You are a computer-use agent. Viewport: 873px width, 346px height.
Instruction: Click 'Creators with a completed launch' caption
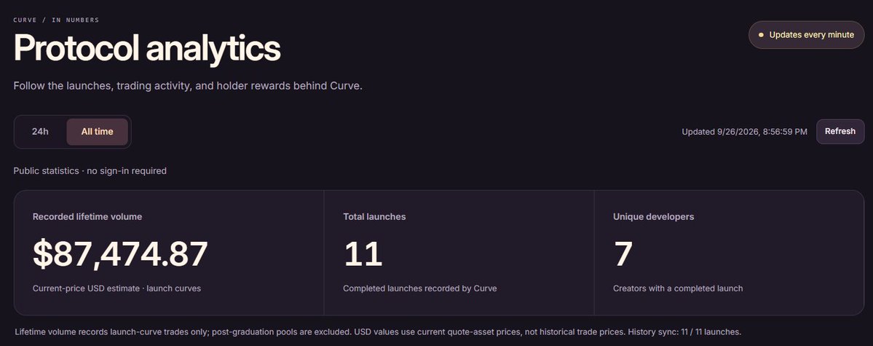678,288
